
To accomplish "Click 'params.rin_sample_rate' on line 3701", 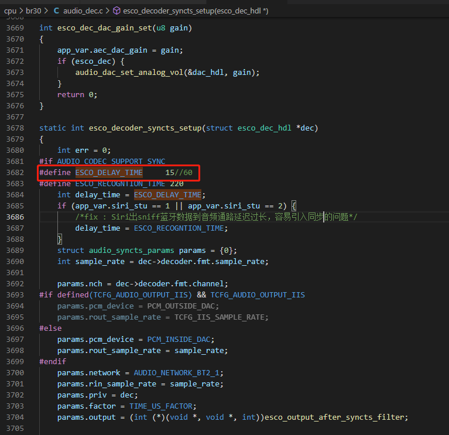I will (x=107, y=384).
